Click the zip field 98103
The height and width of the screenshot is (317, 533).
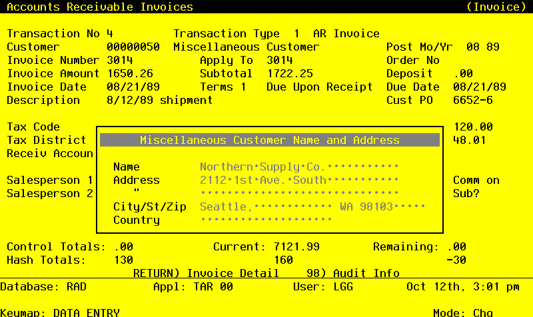(x=392, y=206)
